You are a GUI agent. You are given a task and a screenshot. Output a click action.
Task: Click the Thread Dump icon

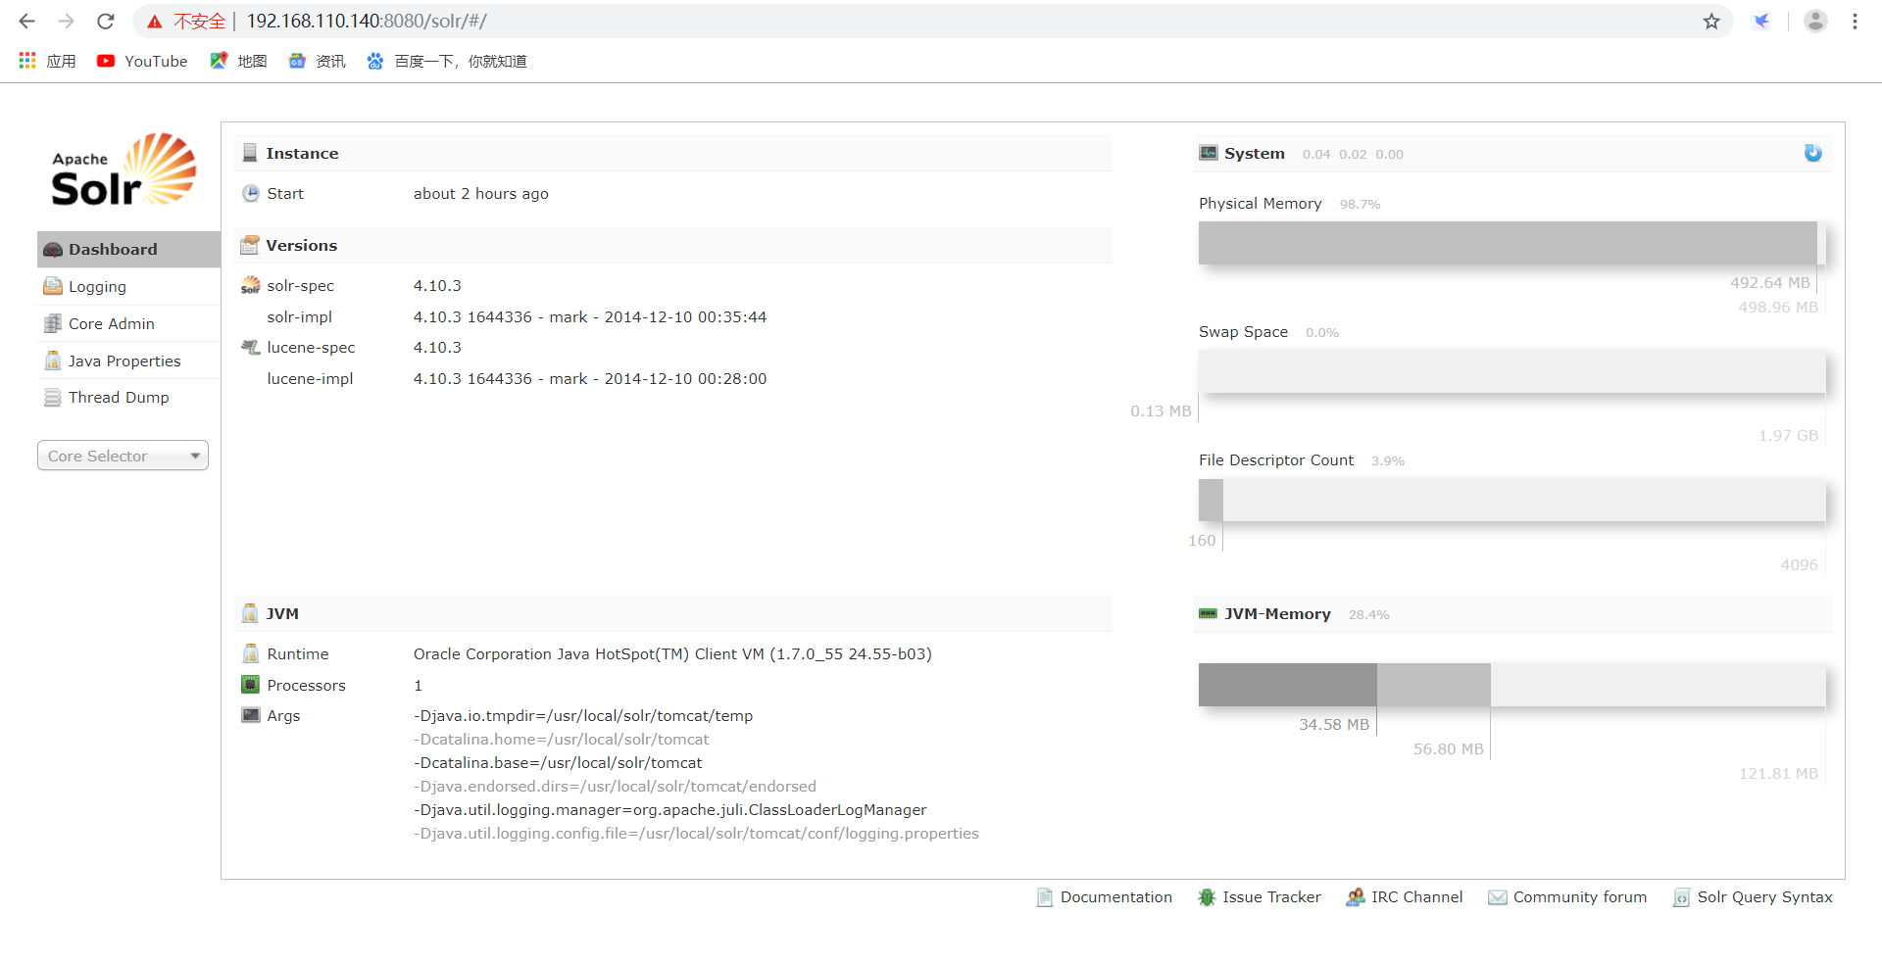click(x=53, y=398)
